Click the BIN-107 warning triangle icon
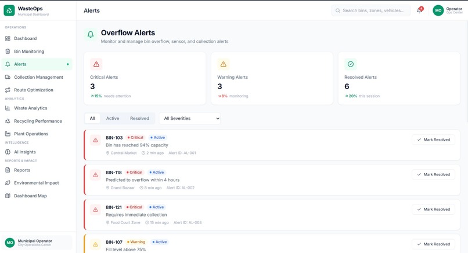This screenshot has height=253, width=468. point(95,244)
